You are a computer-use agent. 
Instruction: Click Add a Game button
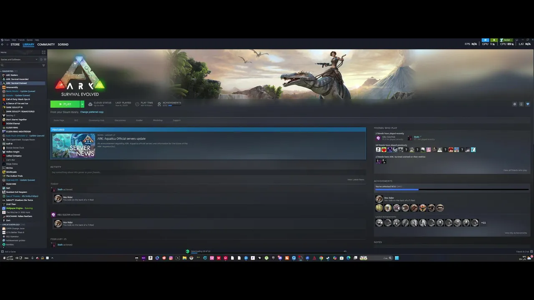coord(8,252)
